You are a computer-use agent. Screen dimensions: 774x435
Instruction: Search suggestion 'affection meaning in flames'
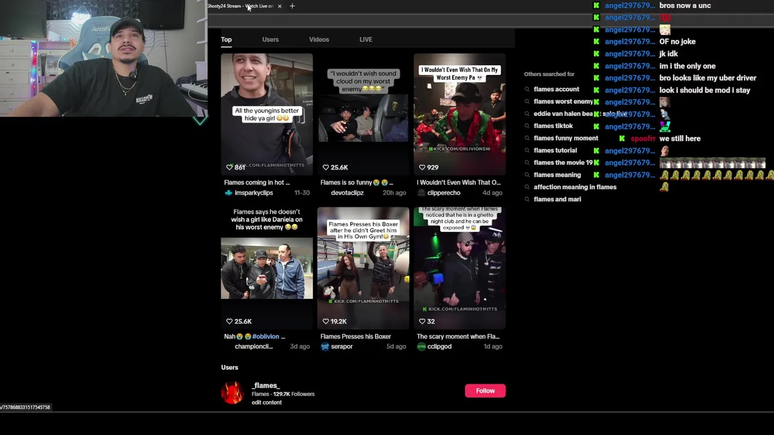click(575, 187)
